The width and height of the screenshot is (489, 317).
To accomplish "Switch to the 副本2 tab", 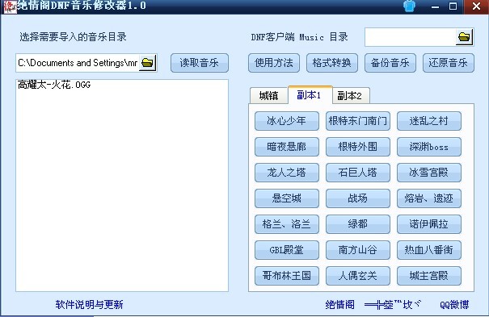I will click(x=350, y=96).
